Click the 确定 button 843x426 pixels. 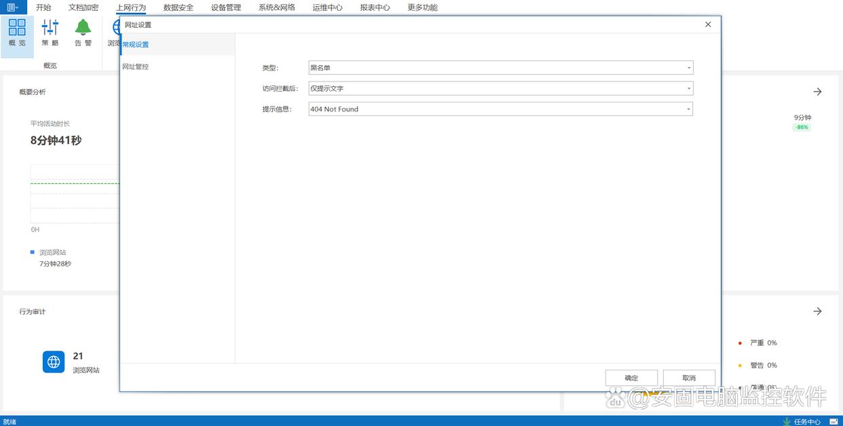pos(631,378)
